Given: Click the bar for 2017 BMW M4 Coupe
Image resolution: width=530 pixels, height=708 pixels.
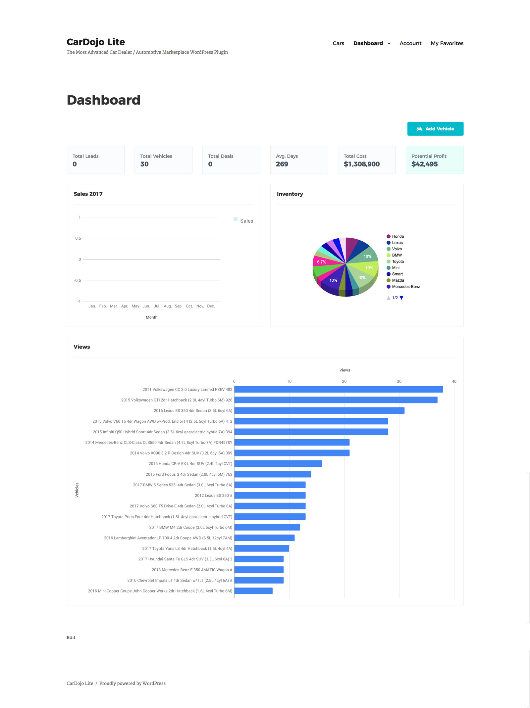Looking at the screenshot, I should coord(267,527).
